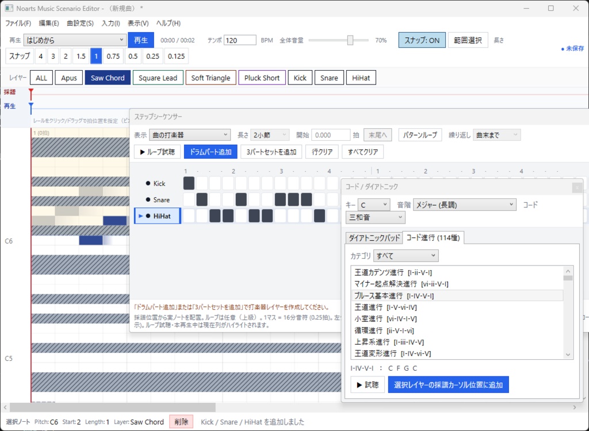Click the ドラムパート追加 button
The height and width of the screenshot is (431, 589).
coord(211,152)
